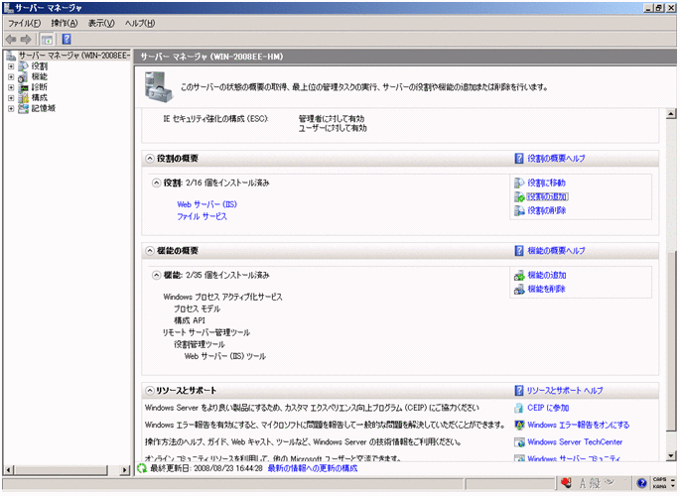This screenshot has width=680, height=496.
Task: Click the Back arrow toolbar icon
Action: [x=11, y=40]
